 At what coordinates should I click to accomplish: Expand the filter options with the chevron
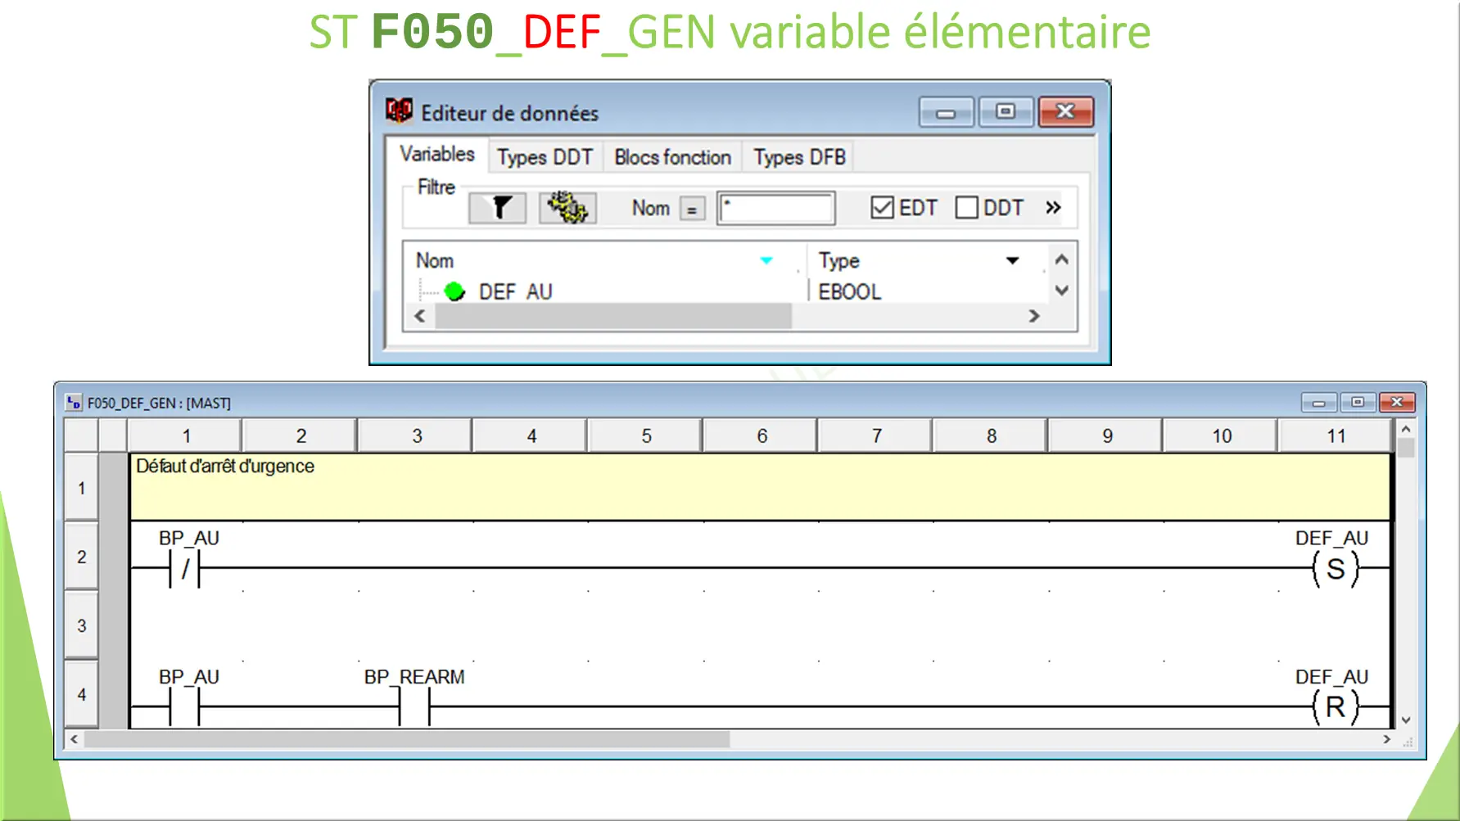(x=1052, y=207)
